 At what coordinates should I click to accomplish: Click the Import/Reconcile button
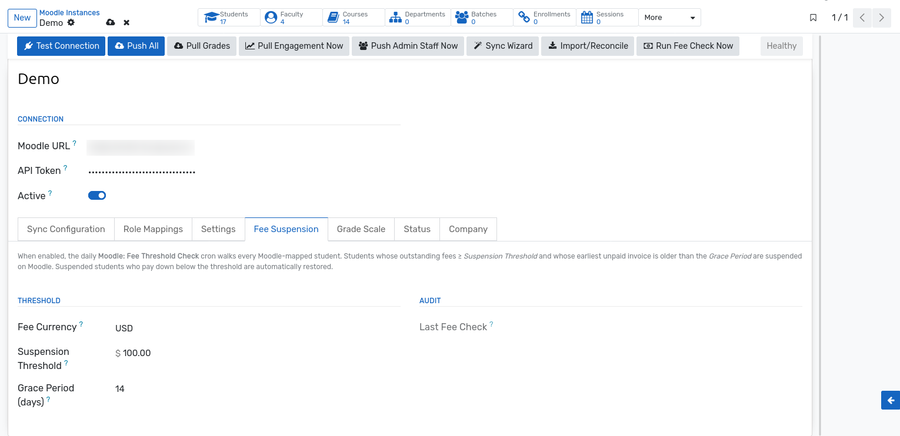click(588, 46)
